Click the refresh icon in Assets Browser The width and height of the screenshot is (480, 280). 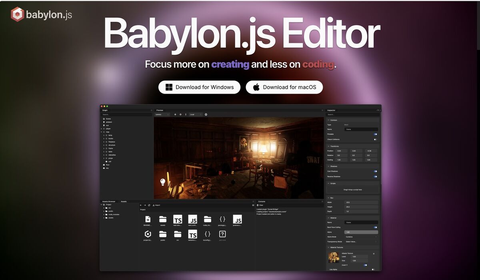pyautogui.click(x=149, y=205)
